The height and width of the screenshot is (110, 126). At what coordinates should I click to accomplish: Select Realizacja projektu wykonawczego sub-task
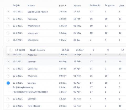[30, 92]
